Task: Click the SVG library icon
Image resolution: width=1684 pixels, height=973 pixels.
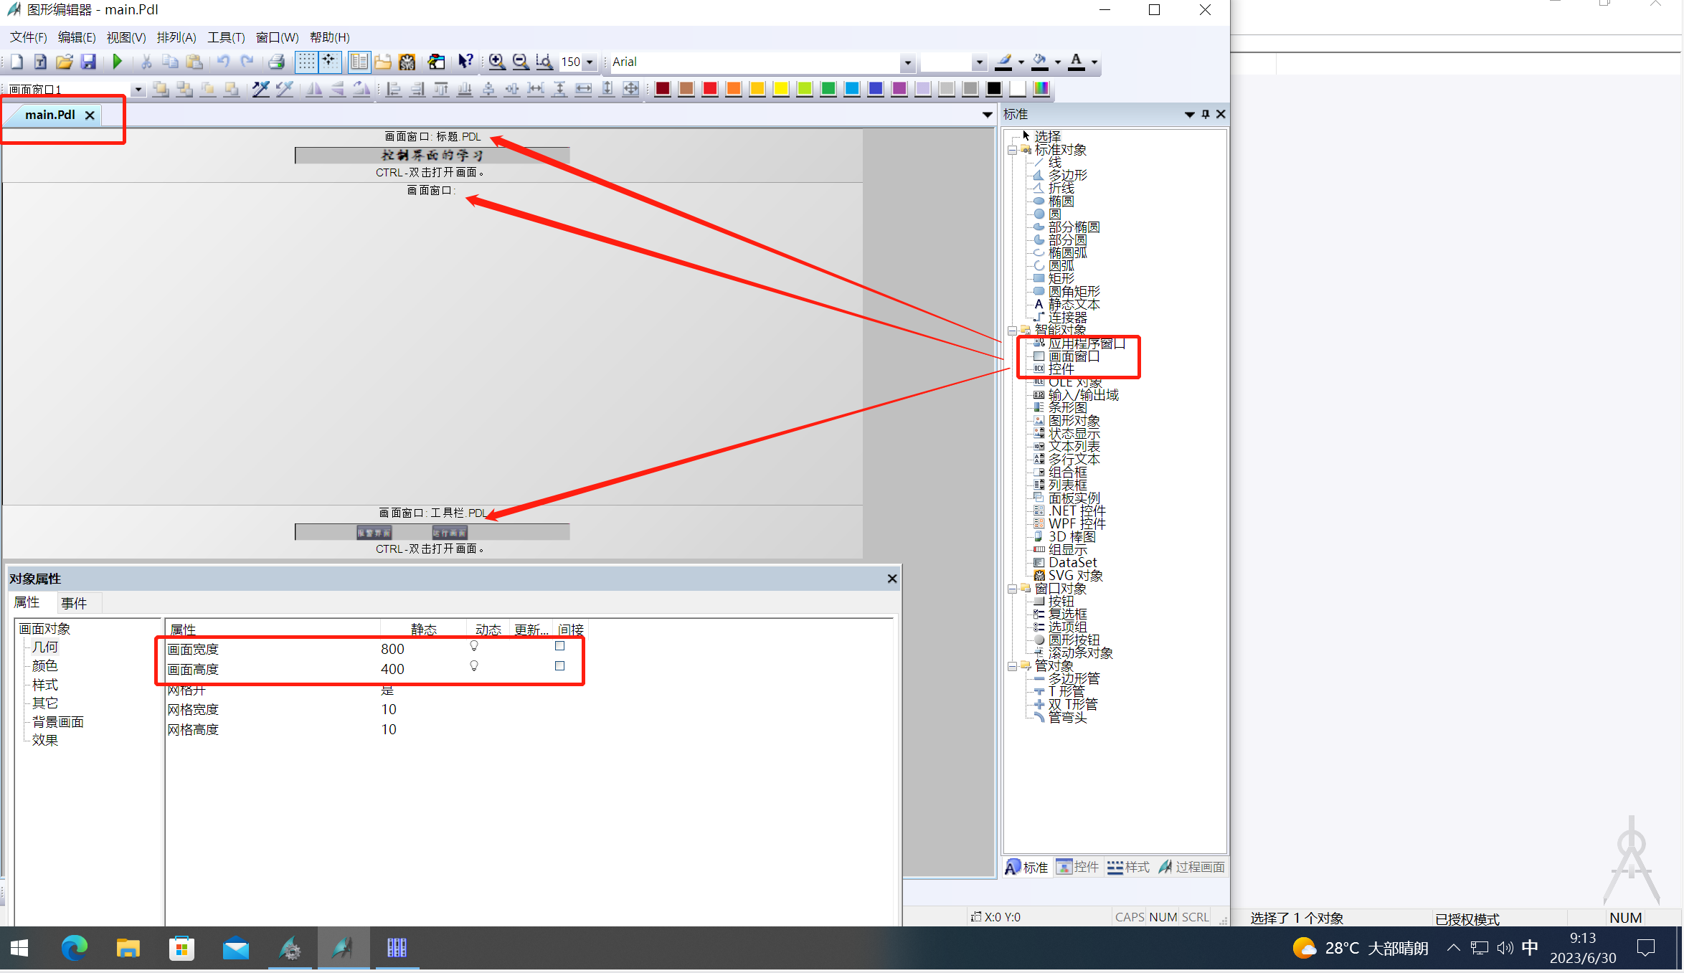Action: 407,62
